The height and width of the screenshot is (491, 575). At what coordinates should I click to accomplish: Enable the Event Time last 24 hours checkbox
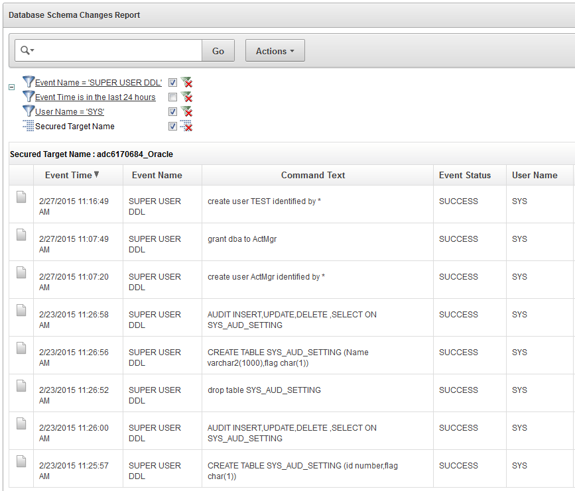172,97
